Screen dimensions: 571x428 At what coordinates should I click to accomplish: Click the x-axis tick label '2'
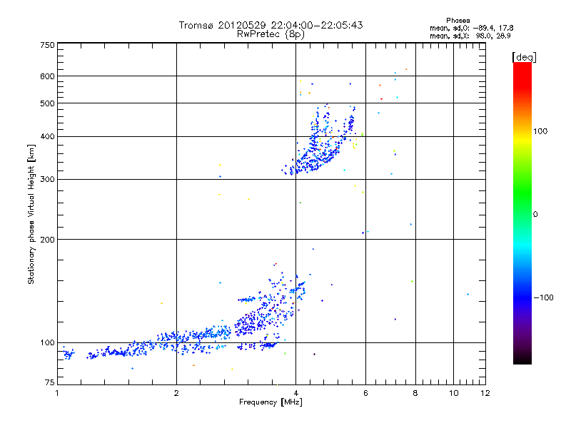pos(176,393)
